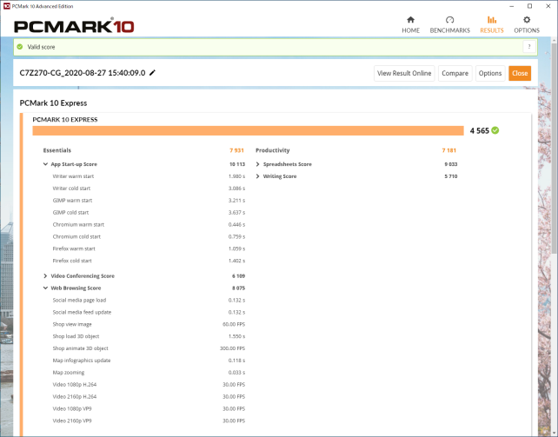Click the Shop animate 3D object row
The width and height of the screenshot is (558, 437).
coord(149,348)
